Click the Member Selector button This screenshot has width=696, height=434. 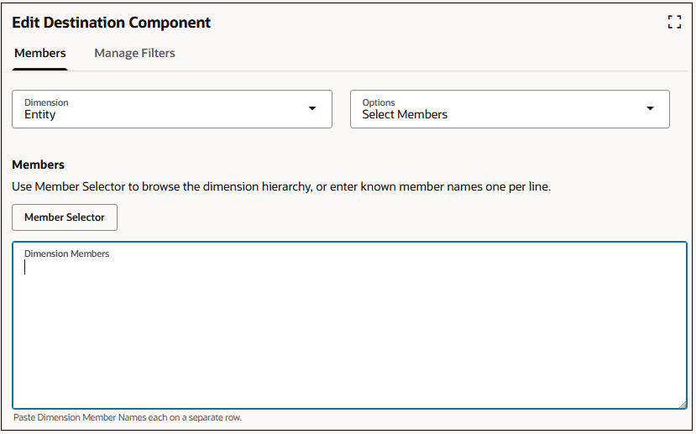coord(65,217)
